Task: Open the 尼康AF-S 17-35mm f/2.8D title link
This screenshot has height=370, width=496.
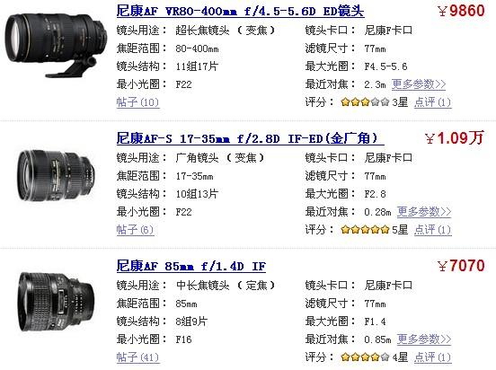Action: 250,138
